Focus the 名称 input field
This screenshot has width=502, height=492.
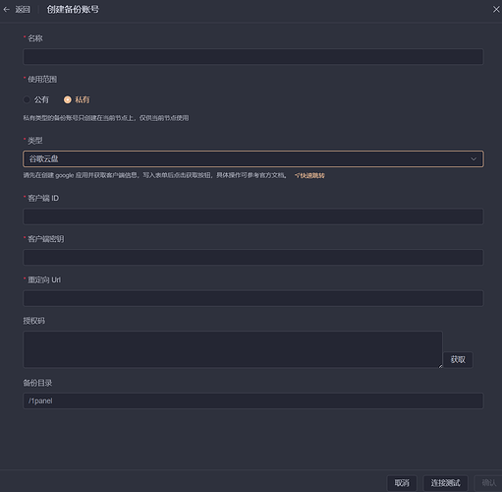coord(253,57)
